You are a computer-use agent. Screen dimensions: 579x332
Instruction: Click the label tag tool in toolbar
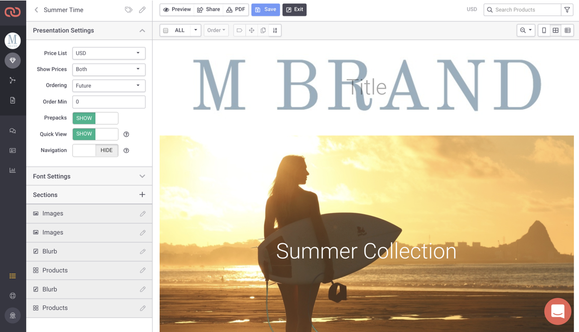pyautogui.click(x=239, y=30)
